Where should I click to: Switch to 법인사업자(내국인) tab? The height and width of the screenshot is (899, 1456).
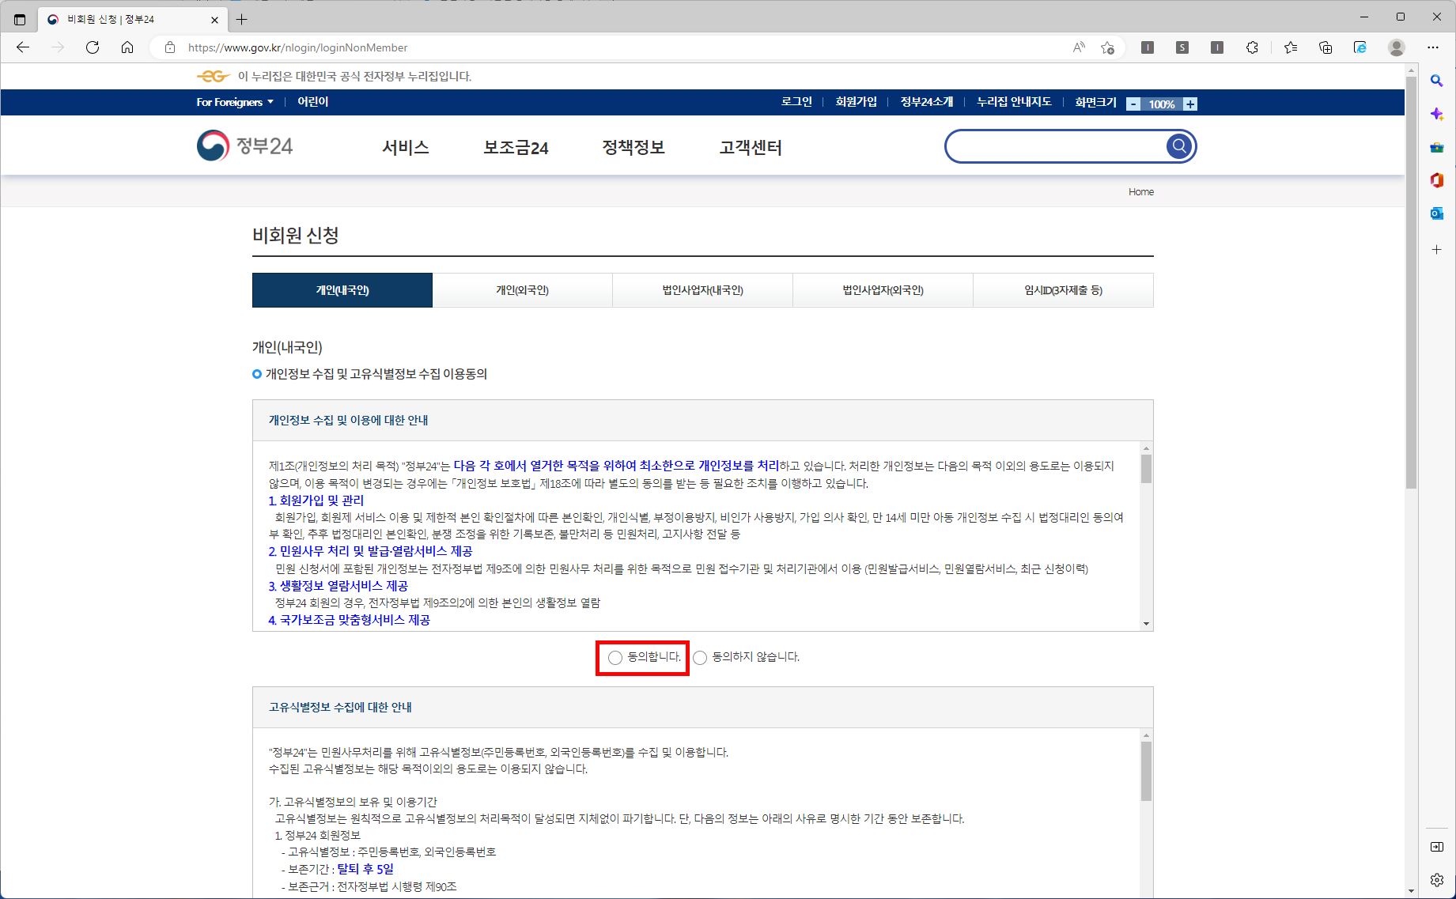coord(703,290)
